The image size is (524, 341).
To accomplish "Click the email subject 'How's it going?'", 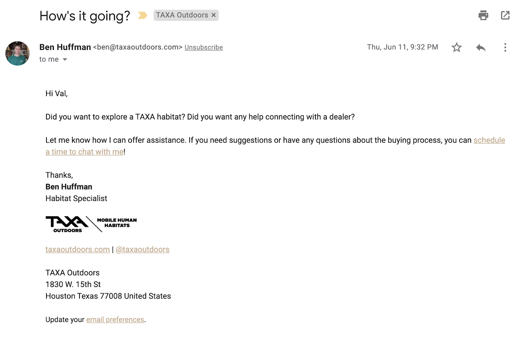I will point(85,16).
